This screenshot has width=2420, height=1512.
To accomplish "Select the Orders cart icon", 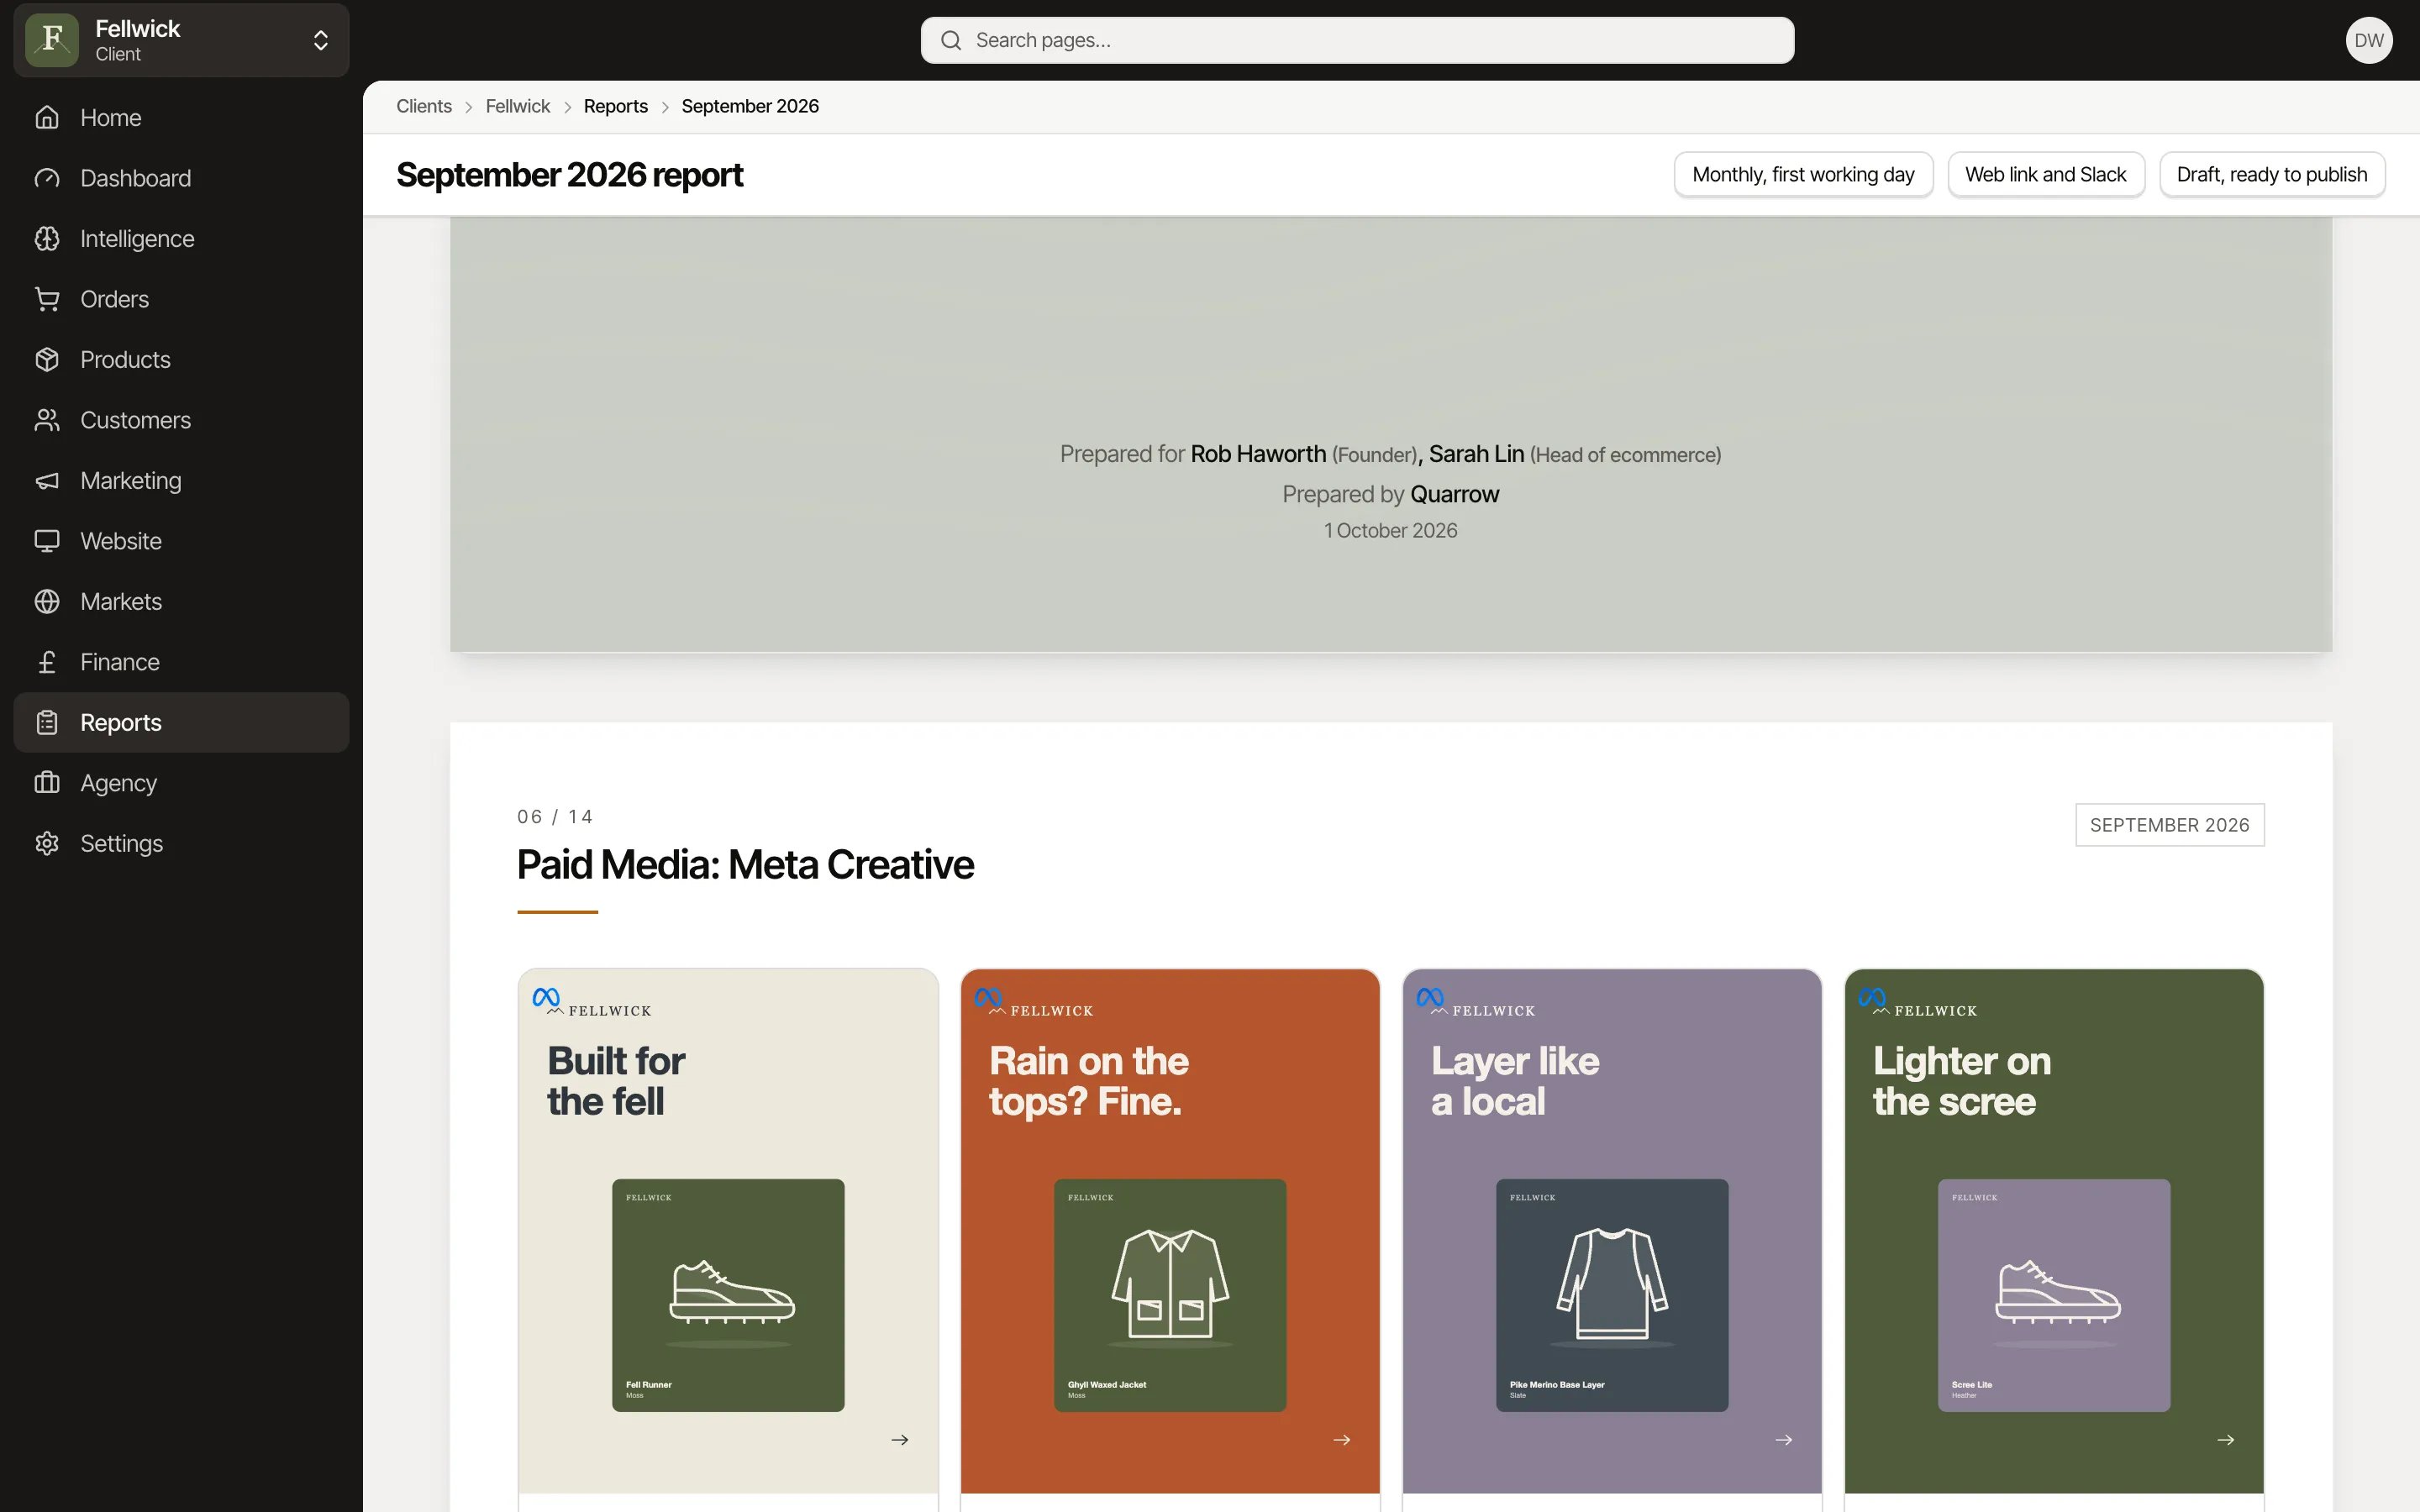I will 47,299.
